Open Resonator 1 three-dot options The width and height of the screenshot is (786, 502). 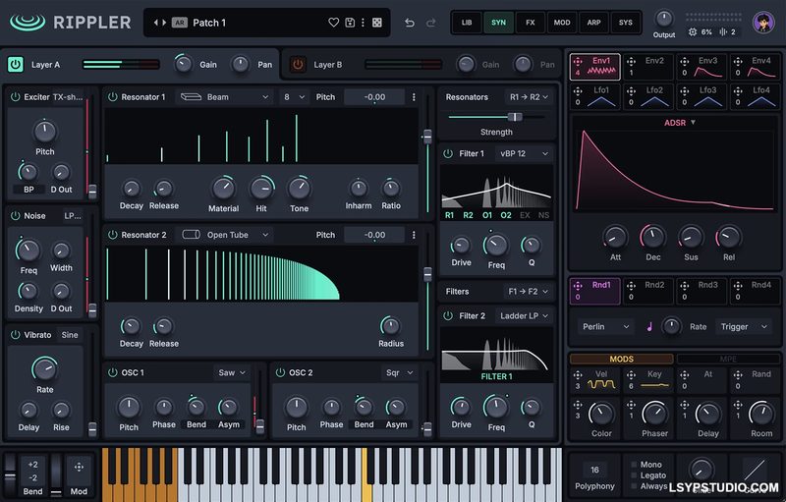tap(414, 97)
